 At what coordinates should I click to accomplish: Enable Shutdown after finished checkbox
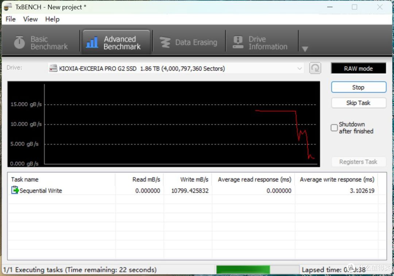click(334, 128)
